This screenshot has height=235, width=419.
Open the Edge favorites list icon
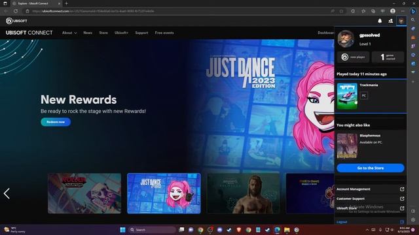363,11
